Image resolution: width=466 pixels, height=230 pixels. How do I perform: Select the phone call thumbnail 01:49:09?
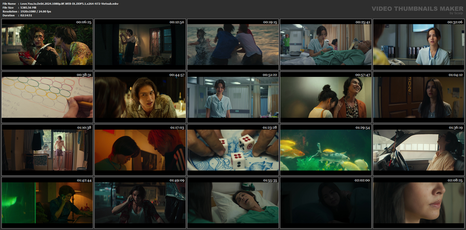(140, 203)
